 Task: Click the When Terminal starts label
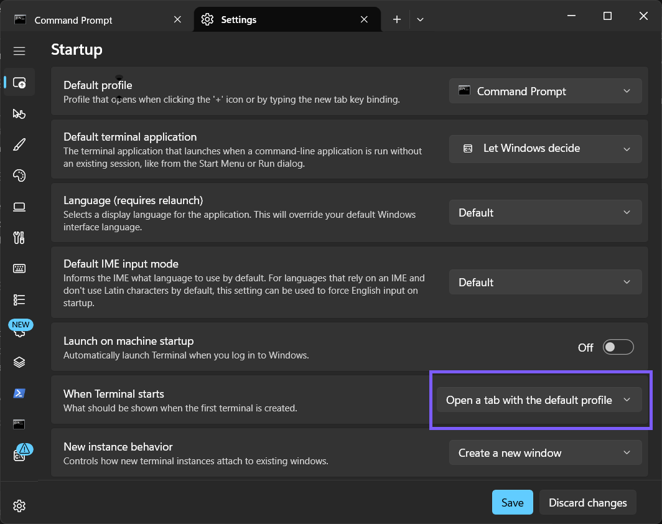(114, 394)
